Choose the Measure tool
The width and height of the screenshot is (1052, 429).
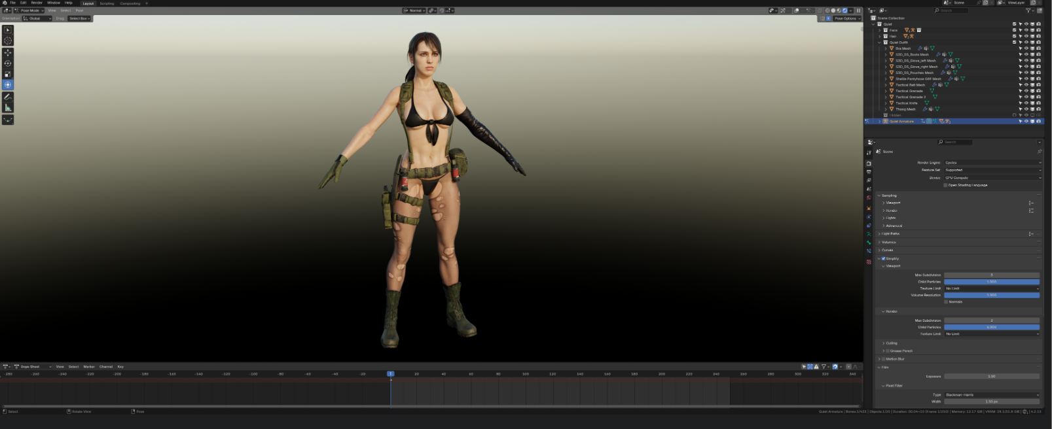coord(8,108)
